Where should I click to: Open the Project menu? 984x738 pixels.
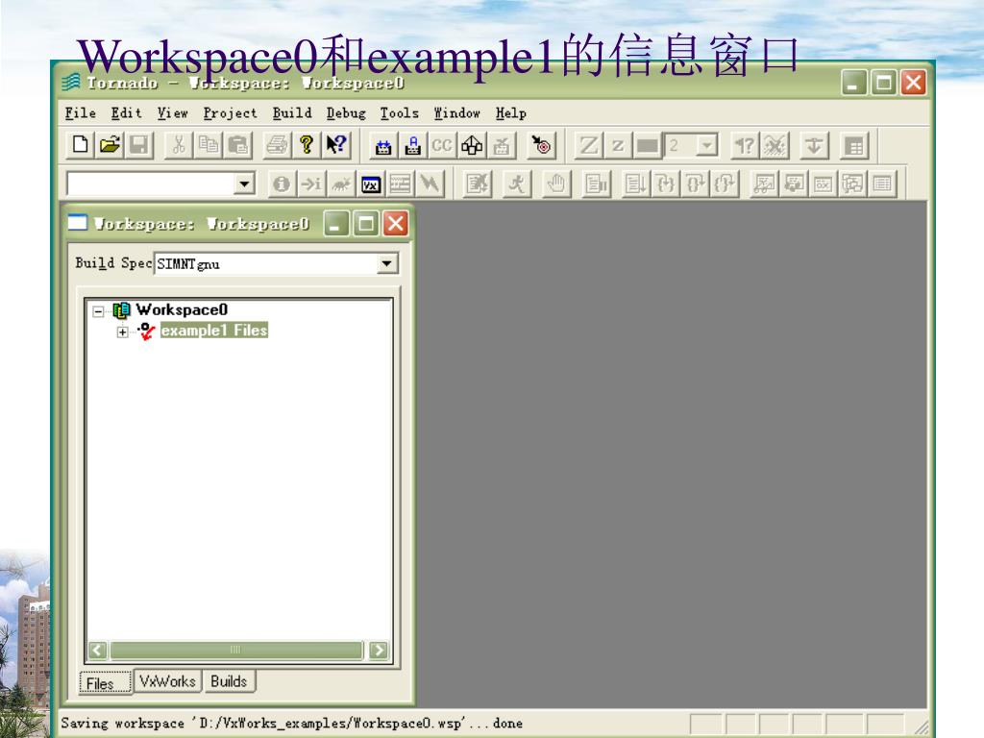click(x=230, y=113)
